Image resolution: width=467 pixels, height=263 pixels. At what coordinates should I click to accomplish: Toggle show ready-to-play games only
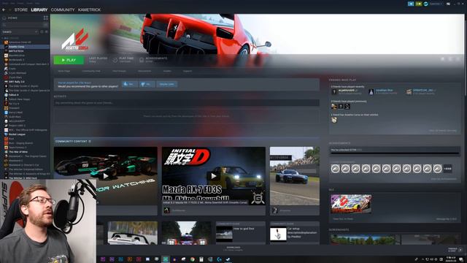coord(46,31)
